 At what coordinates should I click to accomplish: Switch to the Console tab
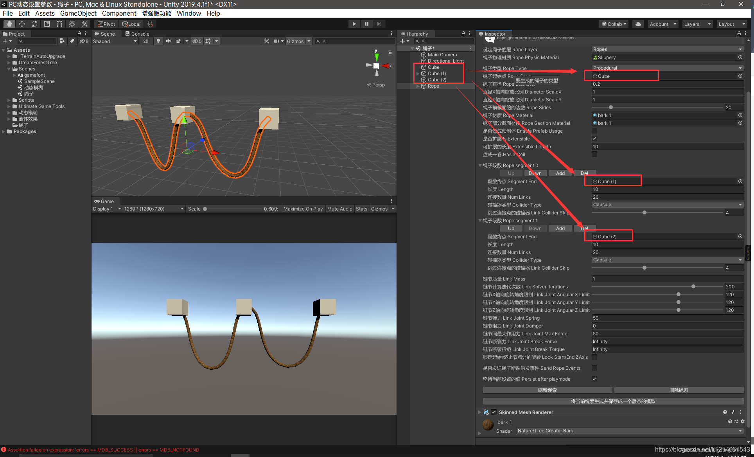pyautogui.click(x=137, y=34)
